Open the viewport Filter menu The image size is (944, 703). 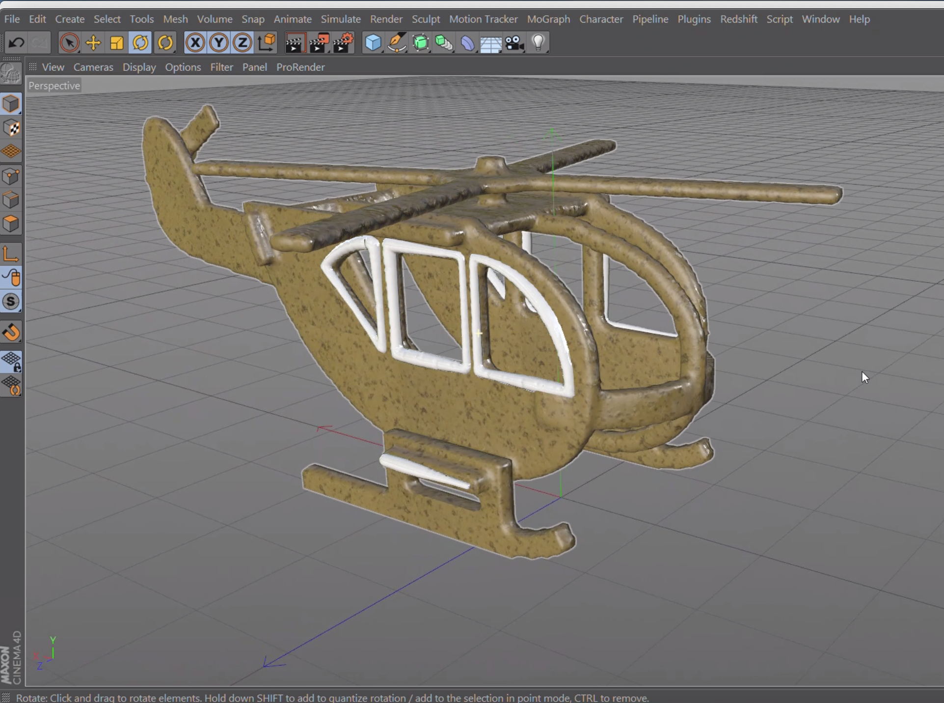(x=221, y=67)
